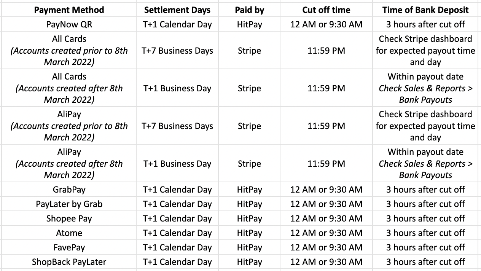Select the PayNow QR cell
Viewport: 481px width, 271px height.
(69, 24)
